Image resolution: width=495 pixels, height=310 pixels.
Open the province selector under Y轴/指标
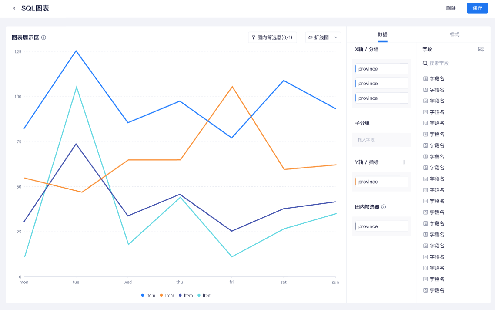(382, 182)
